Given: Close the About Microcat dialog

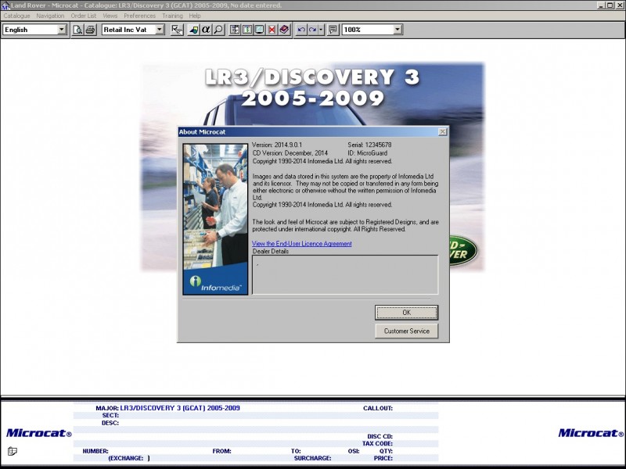Looking at the screenshot, I should click(x=443, y=132).
